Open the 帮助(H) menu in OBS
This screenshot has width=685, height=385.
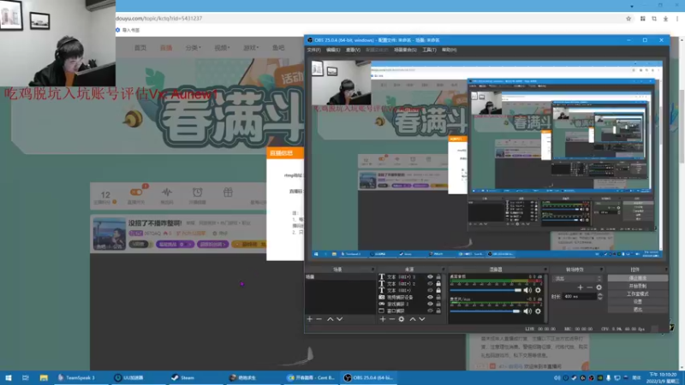pyautogui.click(x=449, y=50)
